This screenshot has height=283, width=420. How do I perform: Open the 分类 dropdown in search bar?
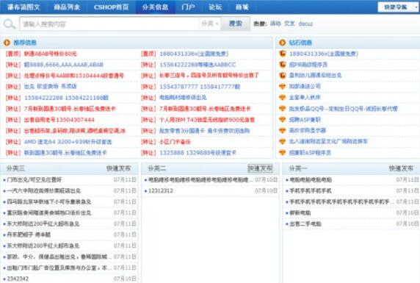[x=210, y=24]
